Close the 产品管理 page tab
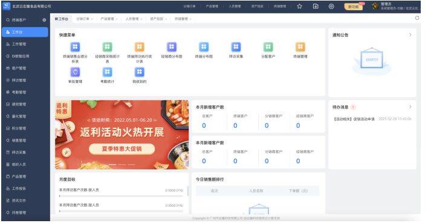The image size is (428, 223). pyautogui.click(x=117, y=19)
